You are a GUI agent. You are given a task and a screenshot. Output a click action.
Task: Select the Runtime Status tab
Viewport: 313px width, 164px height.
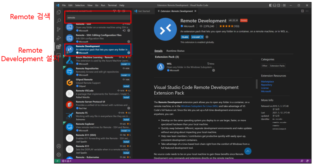175,51
